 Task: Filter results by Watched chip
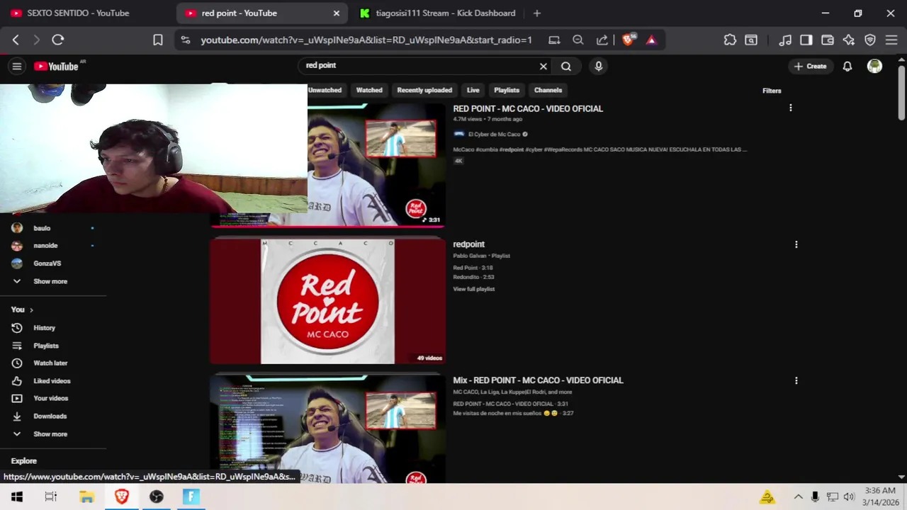pyautogui.click(x=369, y=90)
